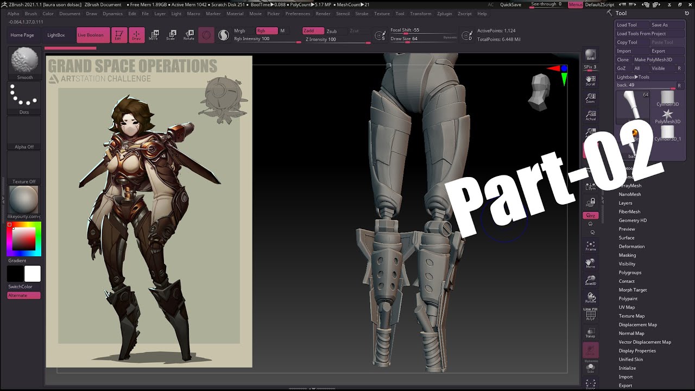Expand the Polypaint subpalette
The width and height of the screenshot is (695, 391).
(628, 299)
